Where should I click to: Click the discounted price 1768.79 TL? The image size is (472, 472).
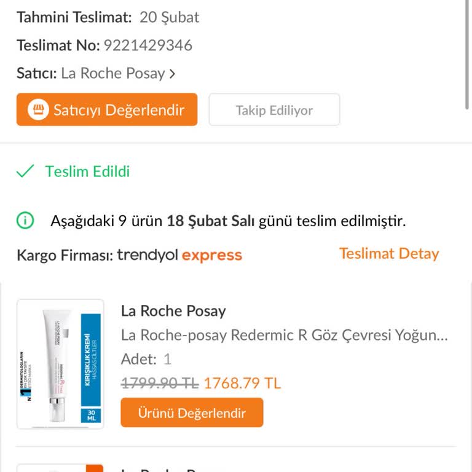click(x=242, y=383)
